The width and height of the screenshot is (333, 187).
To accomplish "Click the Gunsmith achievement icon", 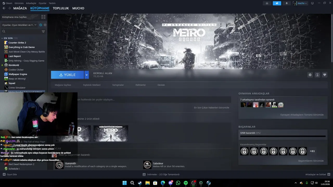I will tap(60, 165).
